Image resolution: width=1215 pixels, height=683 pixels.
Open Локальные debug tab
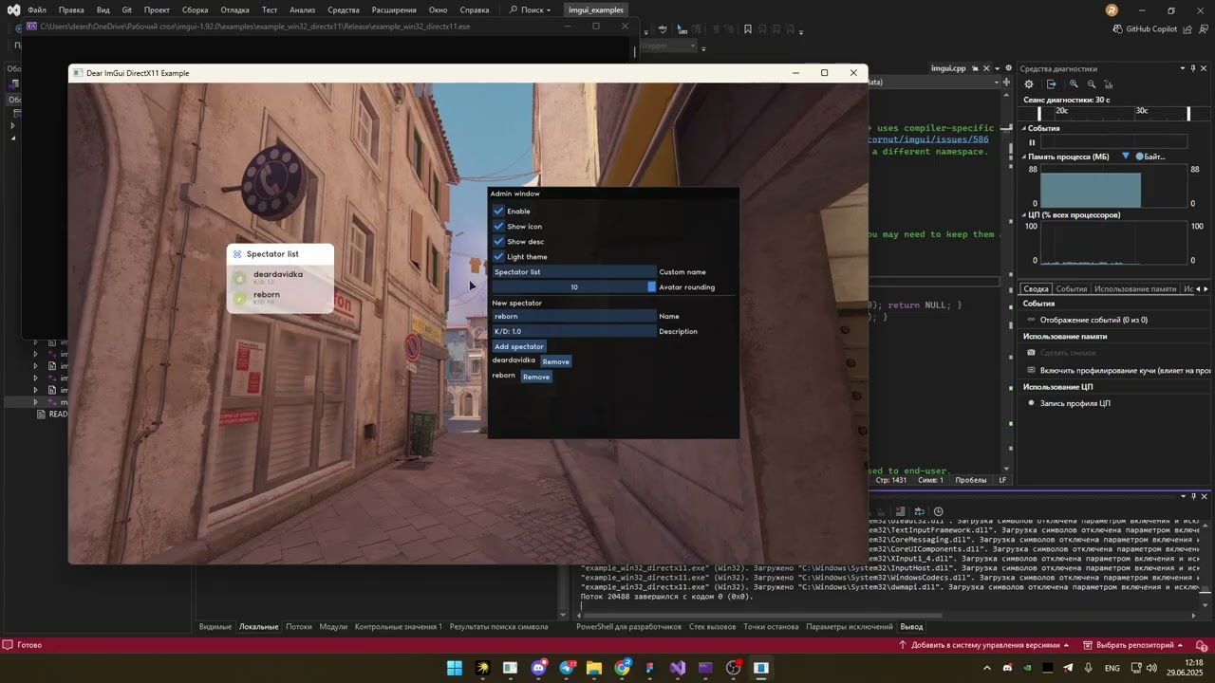[x=259, y=627]
